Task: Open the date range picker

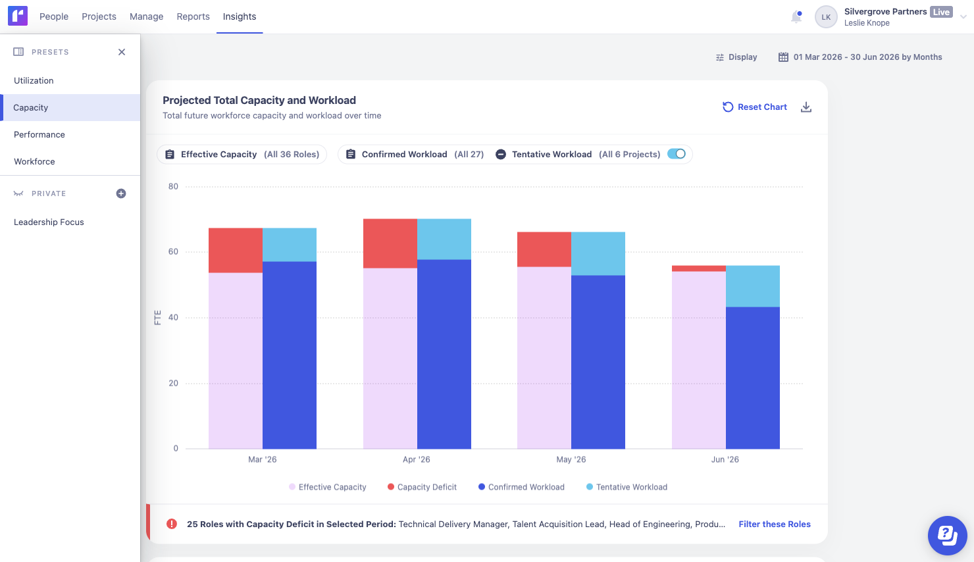Action: pyautogui.click(x=860, y=57)
